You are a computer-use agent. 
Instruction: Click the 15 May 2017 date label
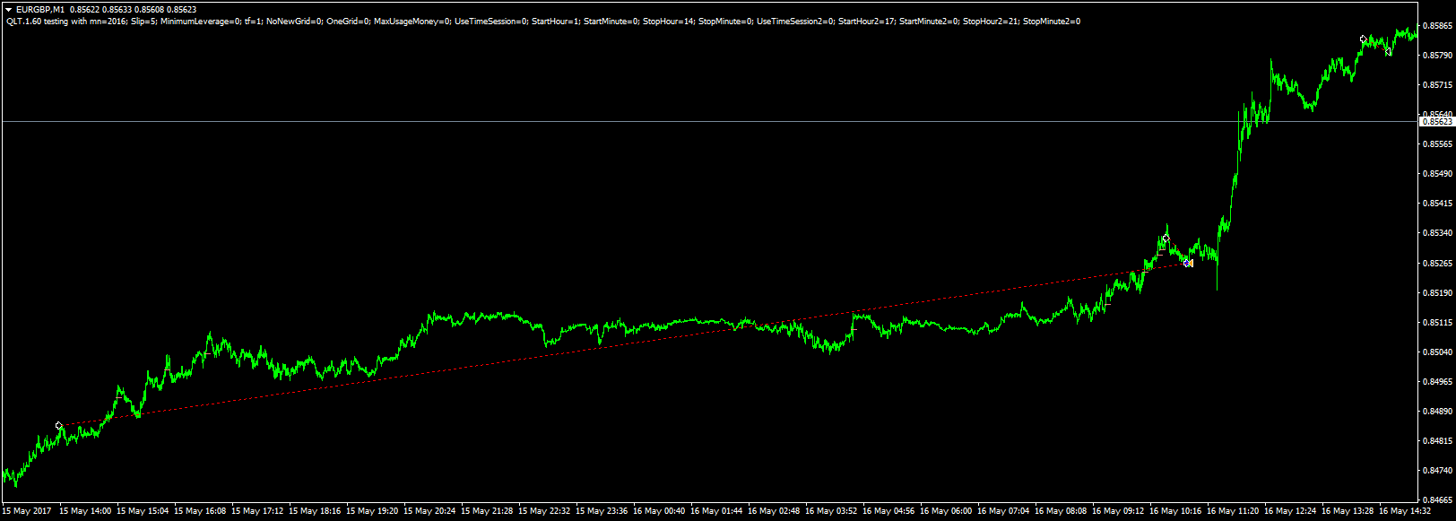(x=27, y=511)
